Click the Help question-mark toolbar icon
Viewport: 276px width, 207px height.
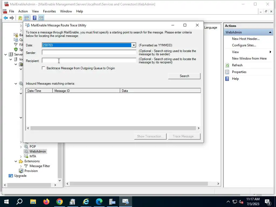(x=35, y=18)
